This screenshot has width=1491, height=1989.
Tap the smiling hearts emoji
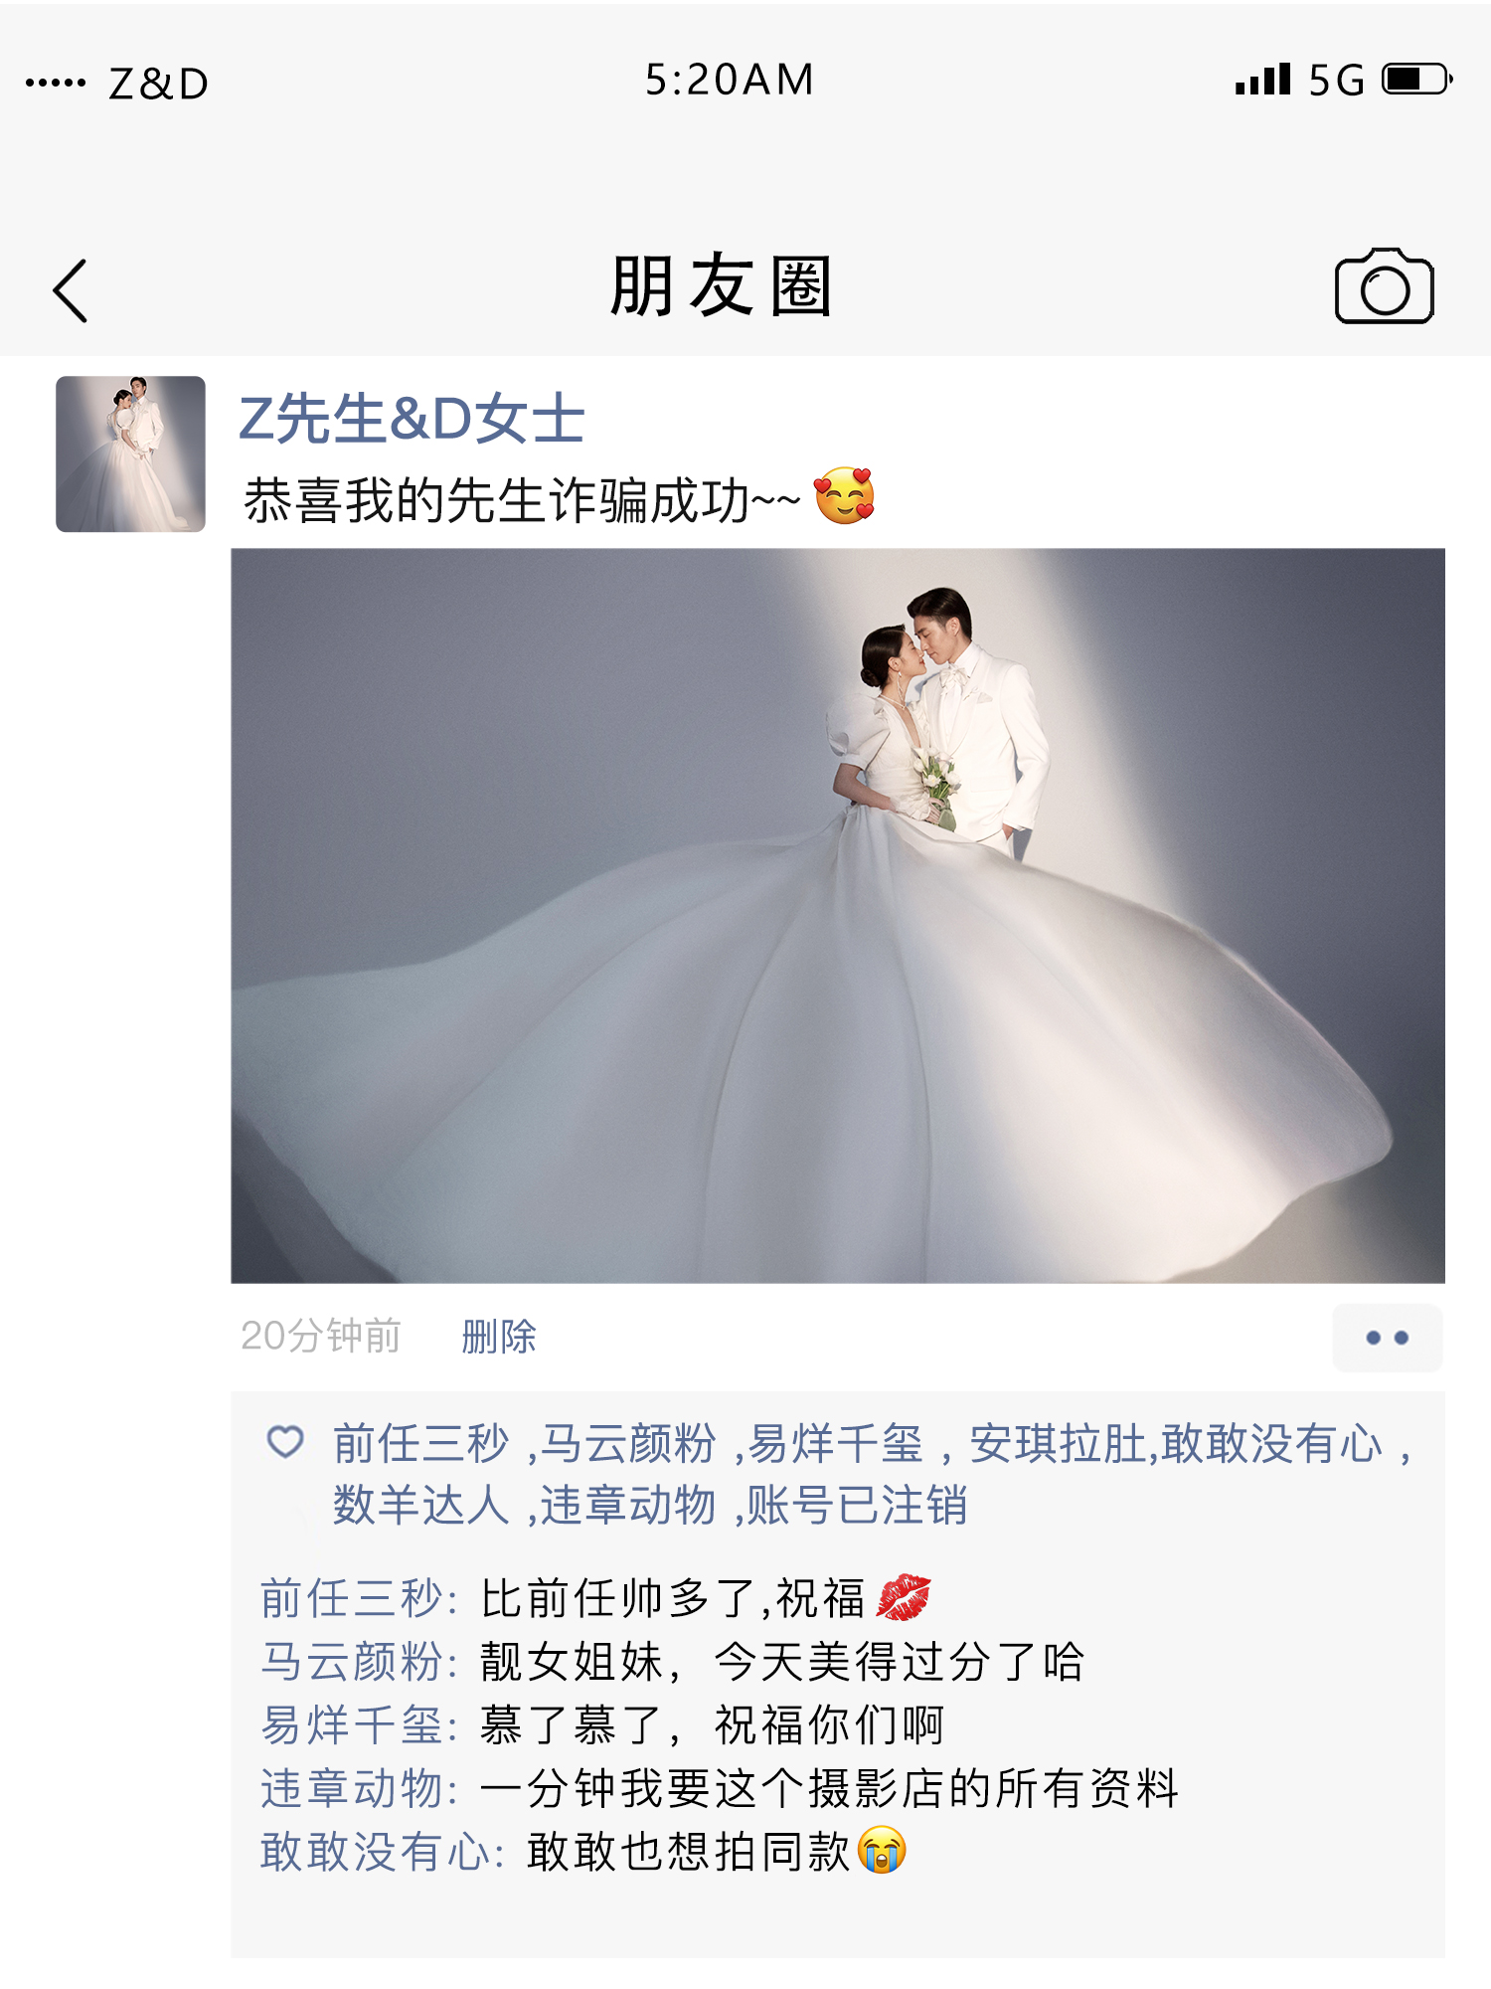click(844, 496)
